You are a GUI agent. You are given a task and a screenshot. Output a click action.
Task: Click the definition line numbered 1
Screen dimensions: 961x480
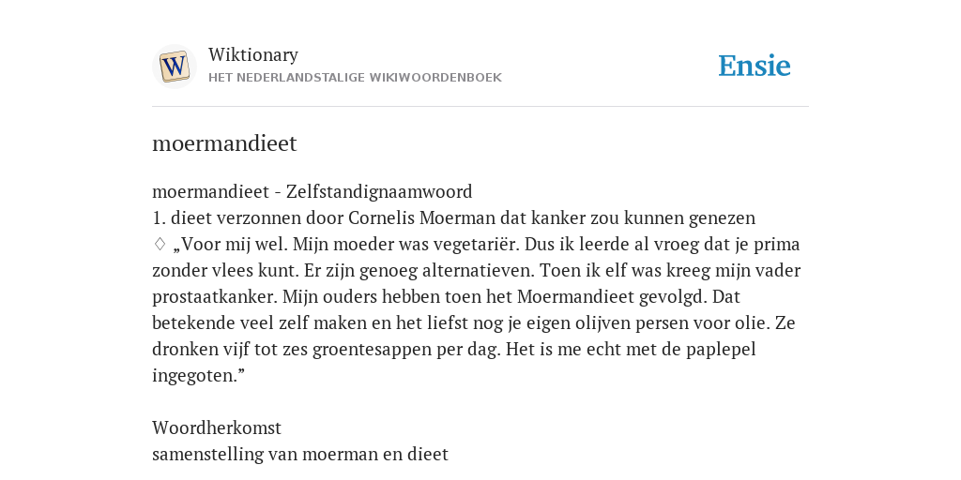pyautogui.click(x=453, y=218)
